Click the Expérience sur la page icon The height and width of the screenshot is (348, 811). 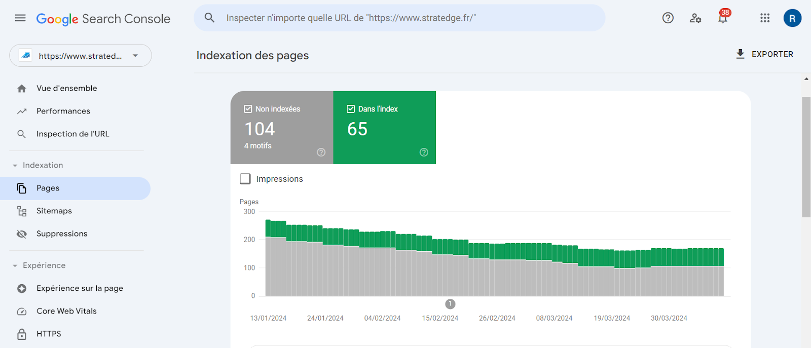coord(22,289)
